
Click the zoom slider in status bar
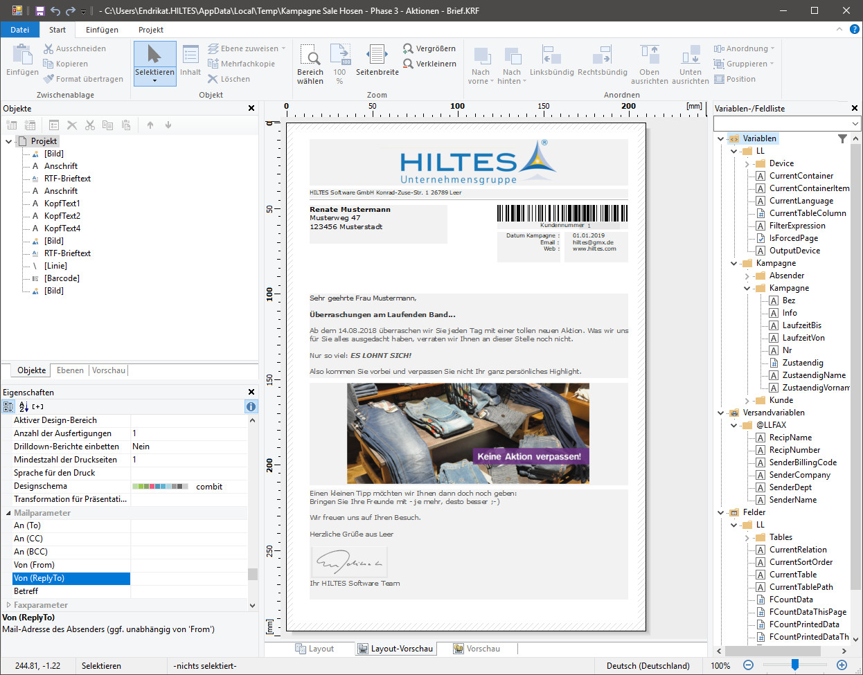[795, 665]
